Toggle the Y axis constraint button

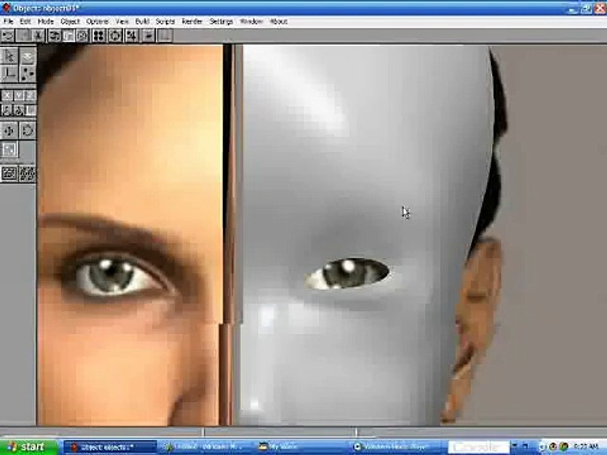pos(18,95)
